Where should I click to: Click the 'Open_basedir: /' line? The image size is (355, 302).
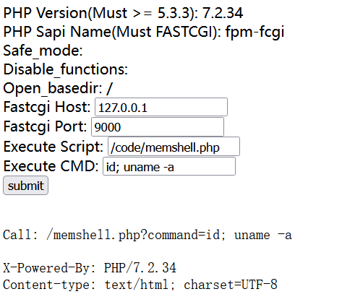pos(58,88)
